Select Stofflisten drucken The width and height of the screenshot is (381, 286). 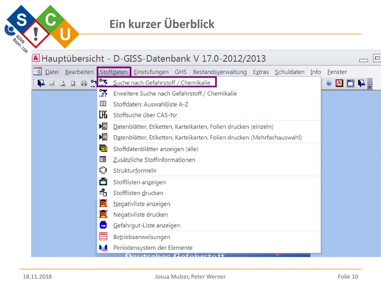(209, 193)
